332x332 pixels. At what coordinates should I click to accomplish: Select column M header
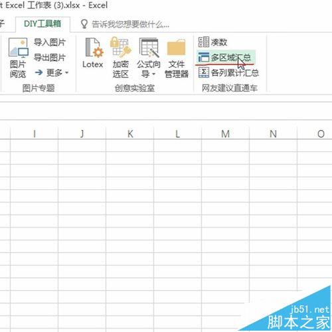coord(225,133)
